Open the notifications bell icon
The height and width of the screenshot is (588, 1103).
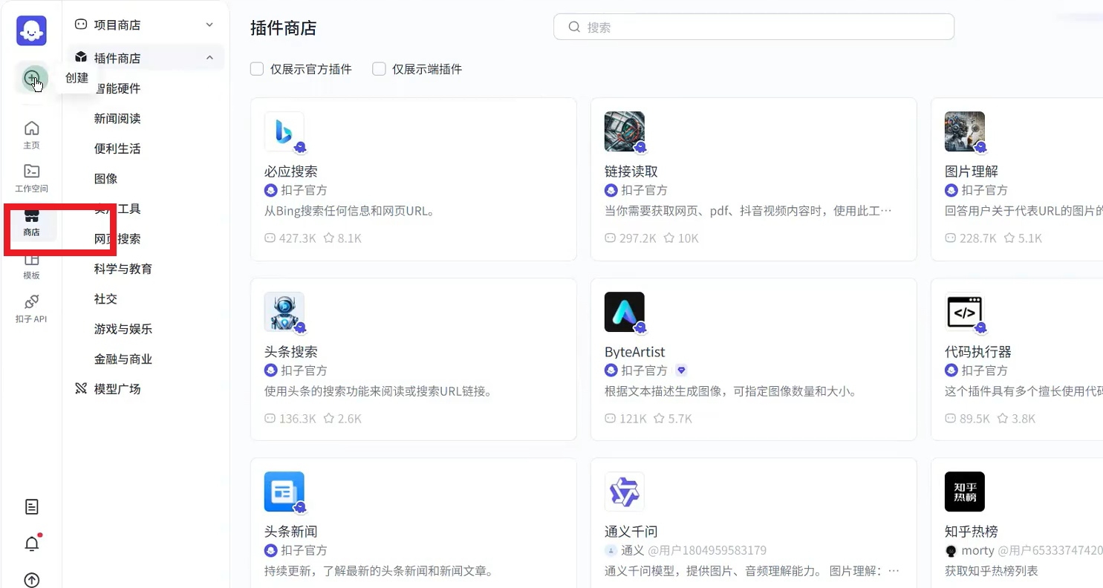click(31, 543)
